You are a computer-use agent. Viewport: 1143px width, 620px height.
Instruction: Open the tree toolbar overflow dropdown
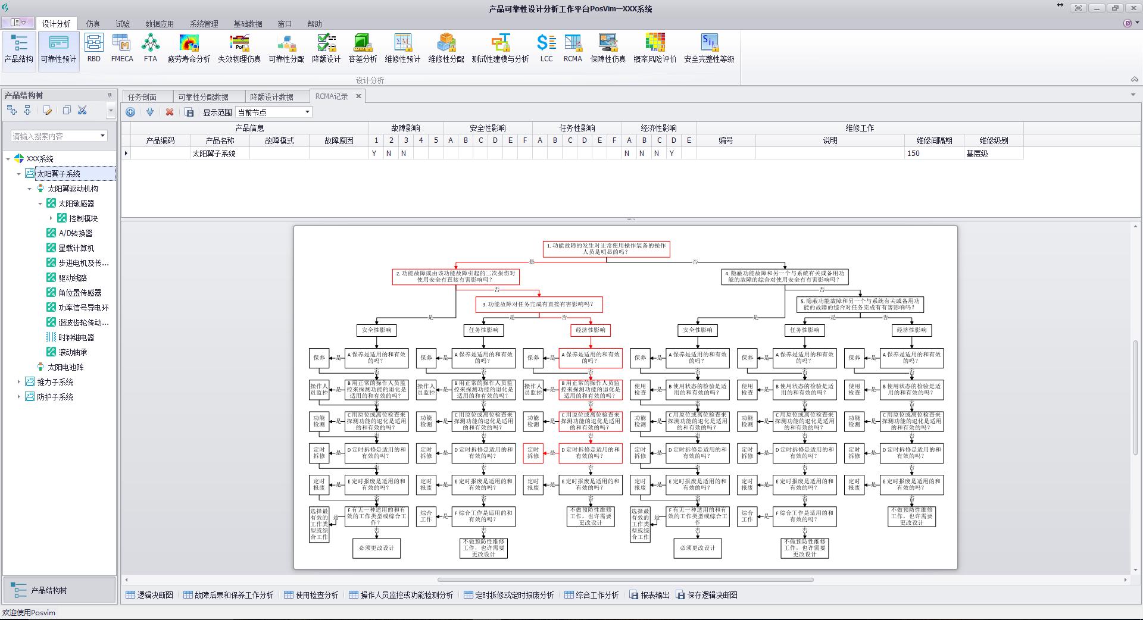click(111, 110)
